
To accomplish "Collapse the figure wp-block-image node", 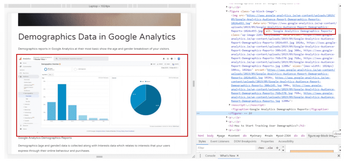I will point(227,11).
